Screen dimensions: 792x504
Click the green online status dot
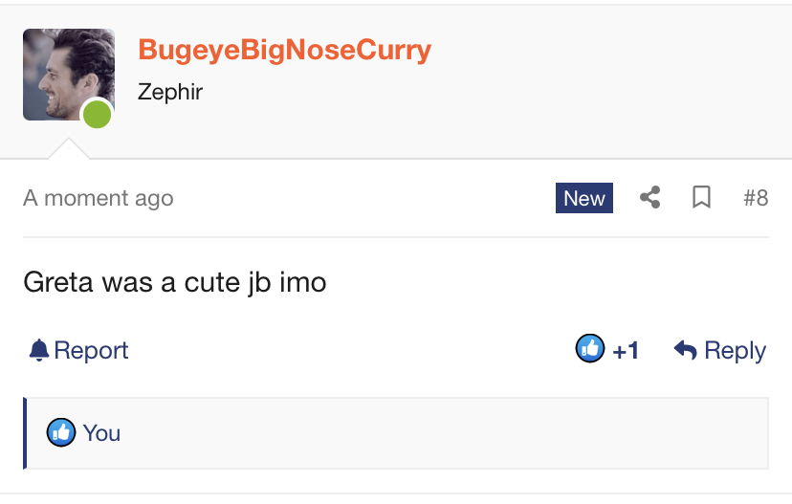click(97, 114)
